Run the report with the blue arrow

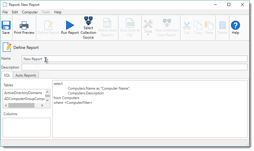point(70,26)
